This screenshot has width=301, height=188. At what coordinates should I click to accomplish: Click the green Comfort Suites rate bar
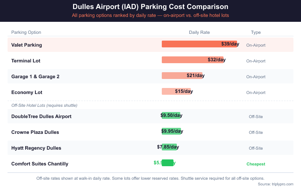coord(167,163)
